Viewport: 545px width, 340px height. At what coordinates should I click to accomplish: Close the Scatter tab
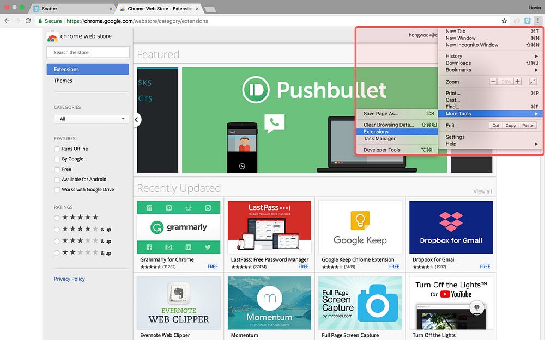pyautogui.click(x=111, y=9)
